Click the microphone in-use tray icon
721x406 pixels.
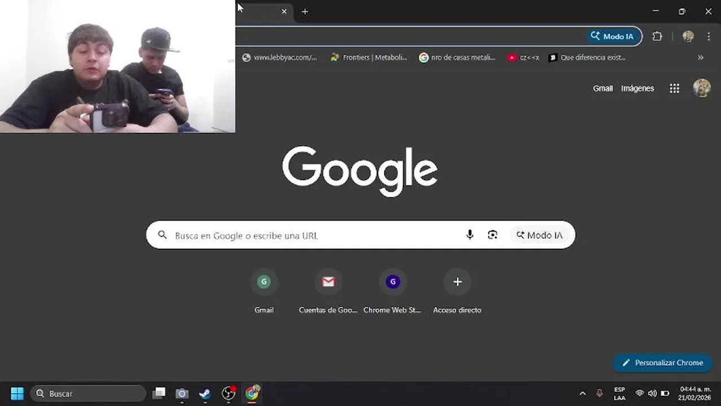click(599, 393)
